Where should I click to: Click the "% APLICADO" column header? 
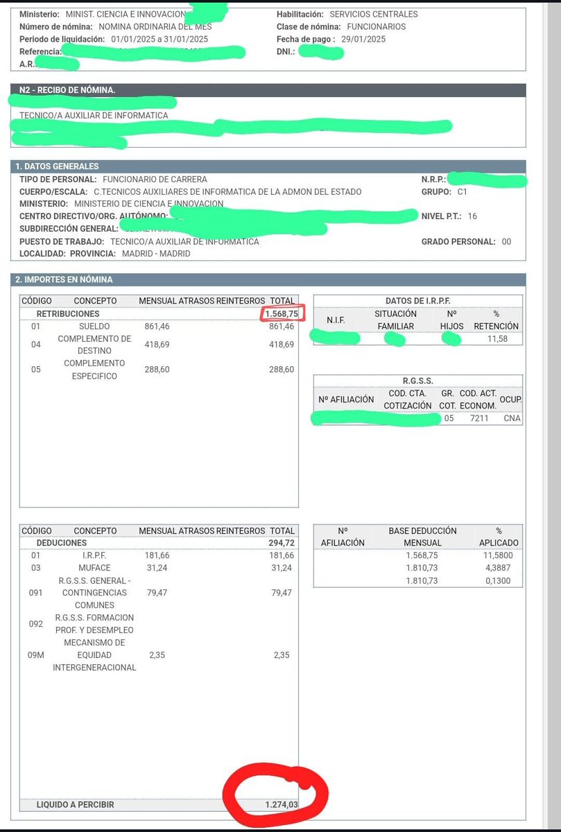point(499,537)
